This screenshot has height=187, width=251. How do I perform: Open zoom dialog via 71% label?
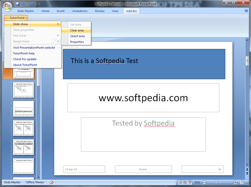197,182
